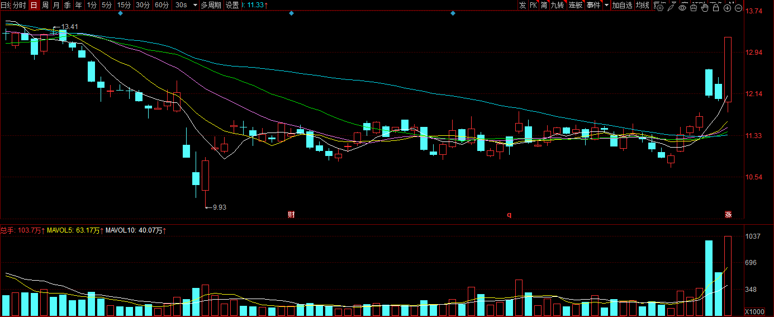This screenshot has height=317, width=774.
Task: Toggle the 均线 moving average lines
Action: (x=643, y=5)
